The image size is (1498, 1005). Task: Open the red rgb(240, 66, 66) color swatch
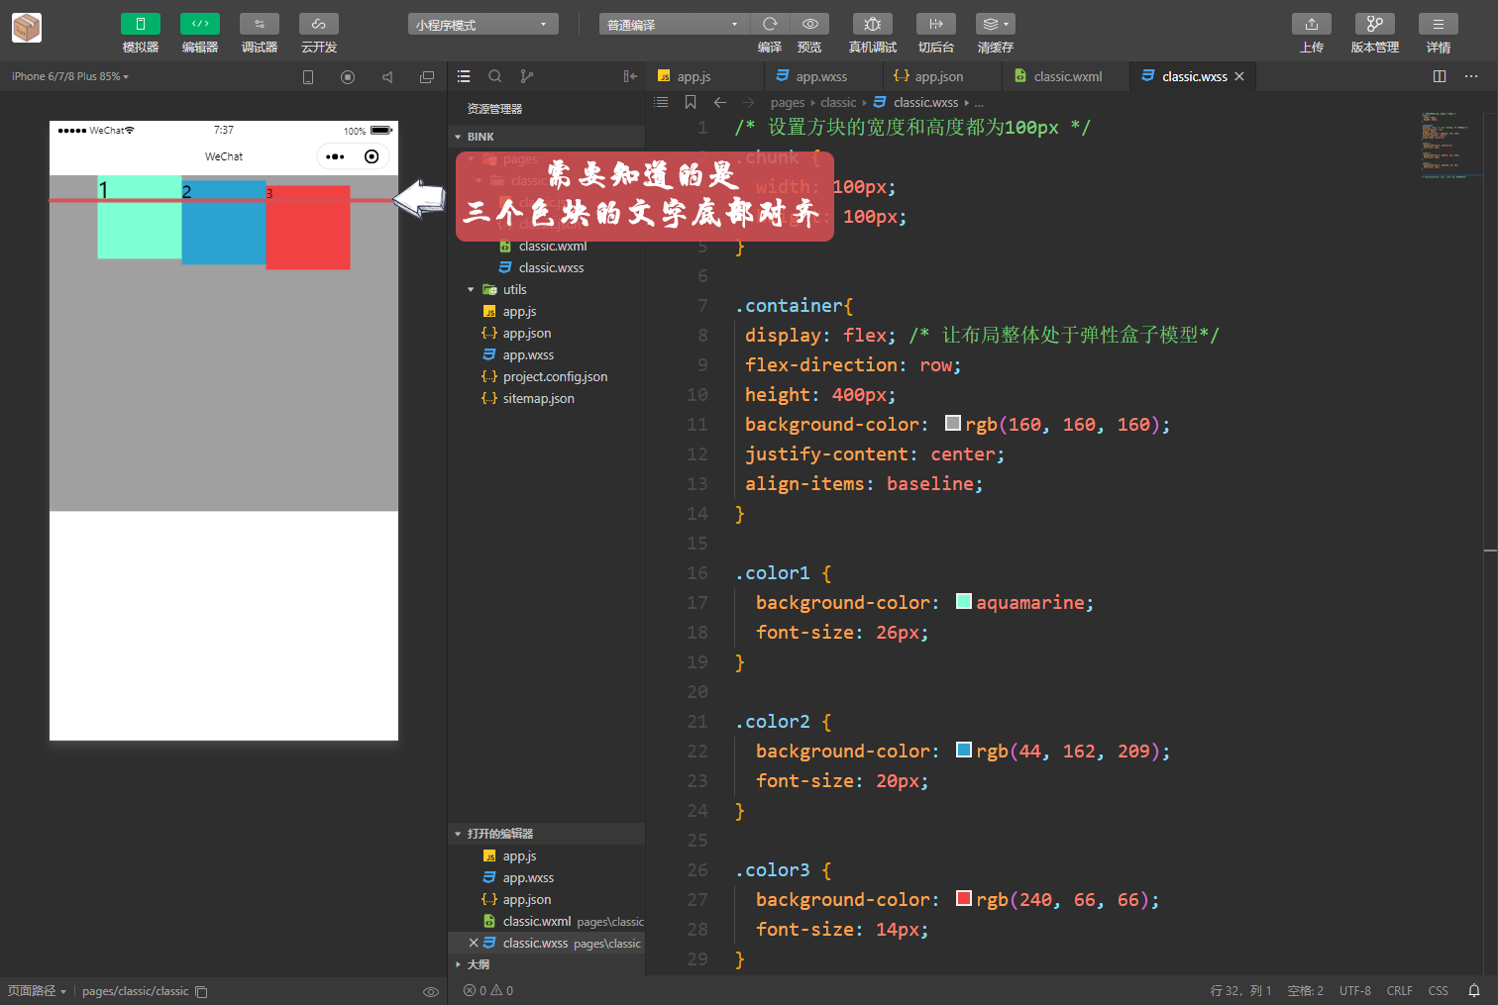pos(964,898)
